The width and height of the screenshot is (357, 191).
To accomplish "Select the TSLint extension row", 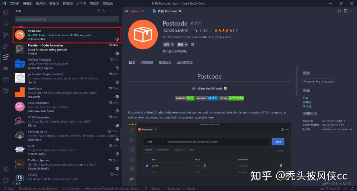I will (x=67, y=177).
